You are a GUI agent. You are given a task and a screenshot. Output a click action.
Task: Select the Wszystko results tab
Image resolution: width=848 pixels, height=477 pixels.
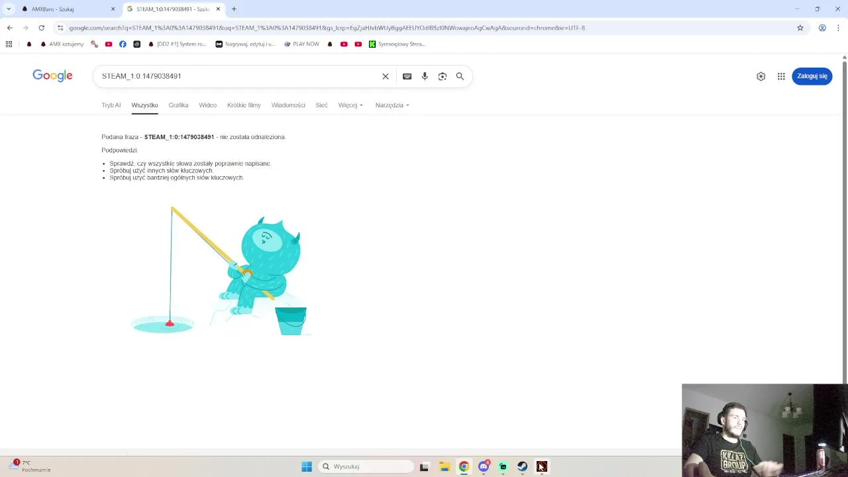(144, 105)
